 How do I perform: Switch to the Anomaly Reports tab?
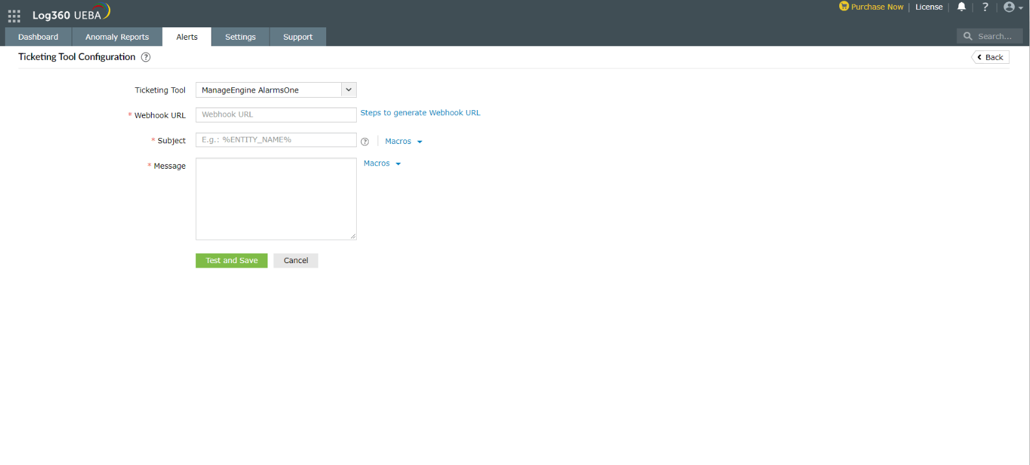pos(117,37)
